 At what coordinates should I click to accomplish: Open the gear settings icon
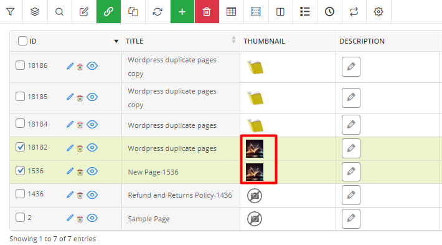click(x=379, y=12)
